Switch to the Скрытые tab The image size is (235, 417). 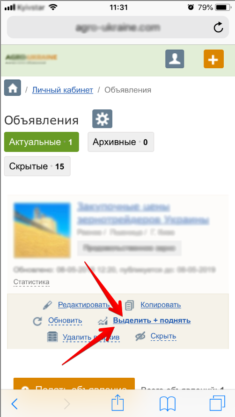tap(37, 166)
